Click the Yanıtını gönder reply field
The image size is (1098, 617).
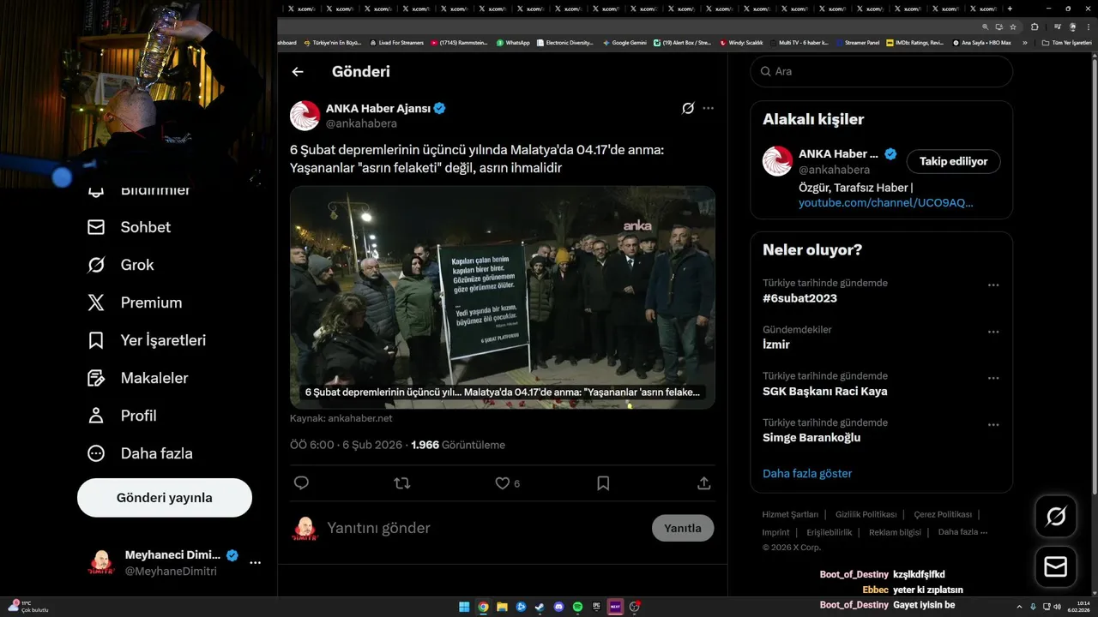click(x=485, y=528)
